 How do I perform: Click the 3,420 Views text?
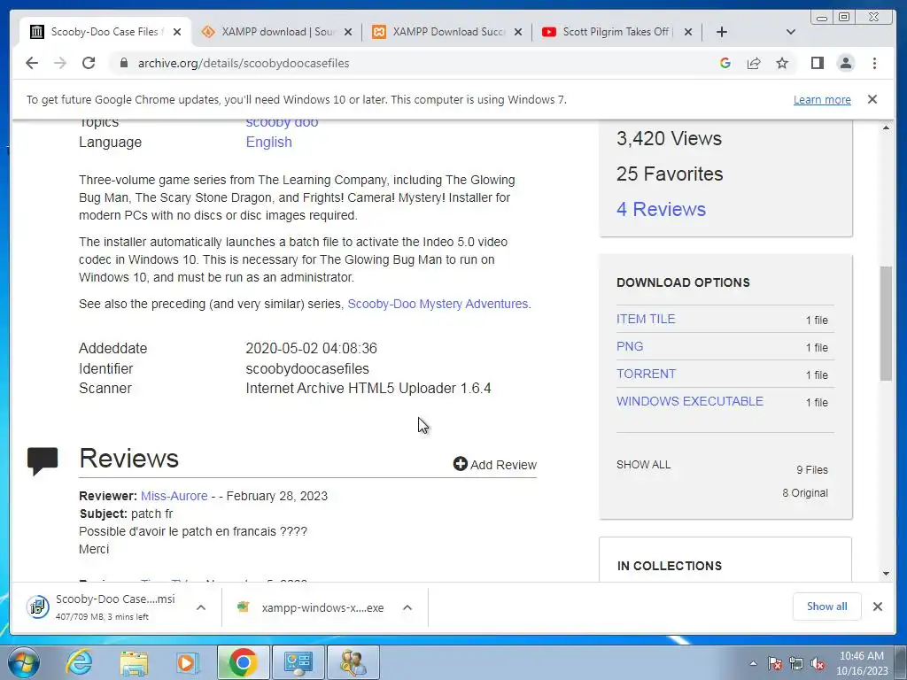pos(669,139)
